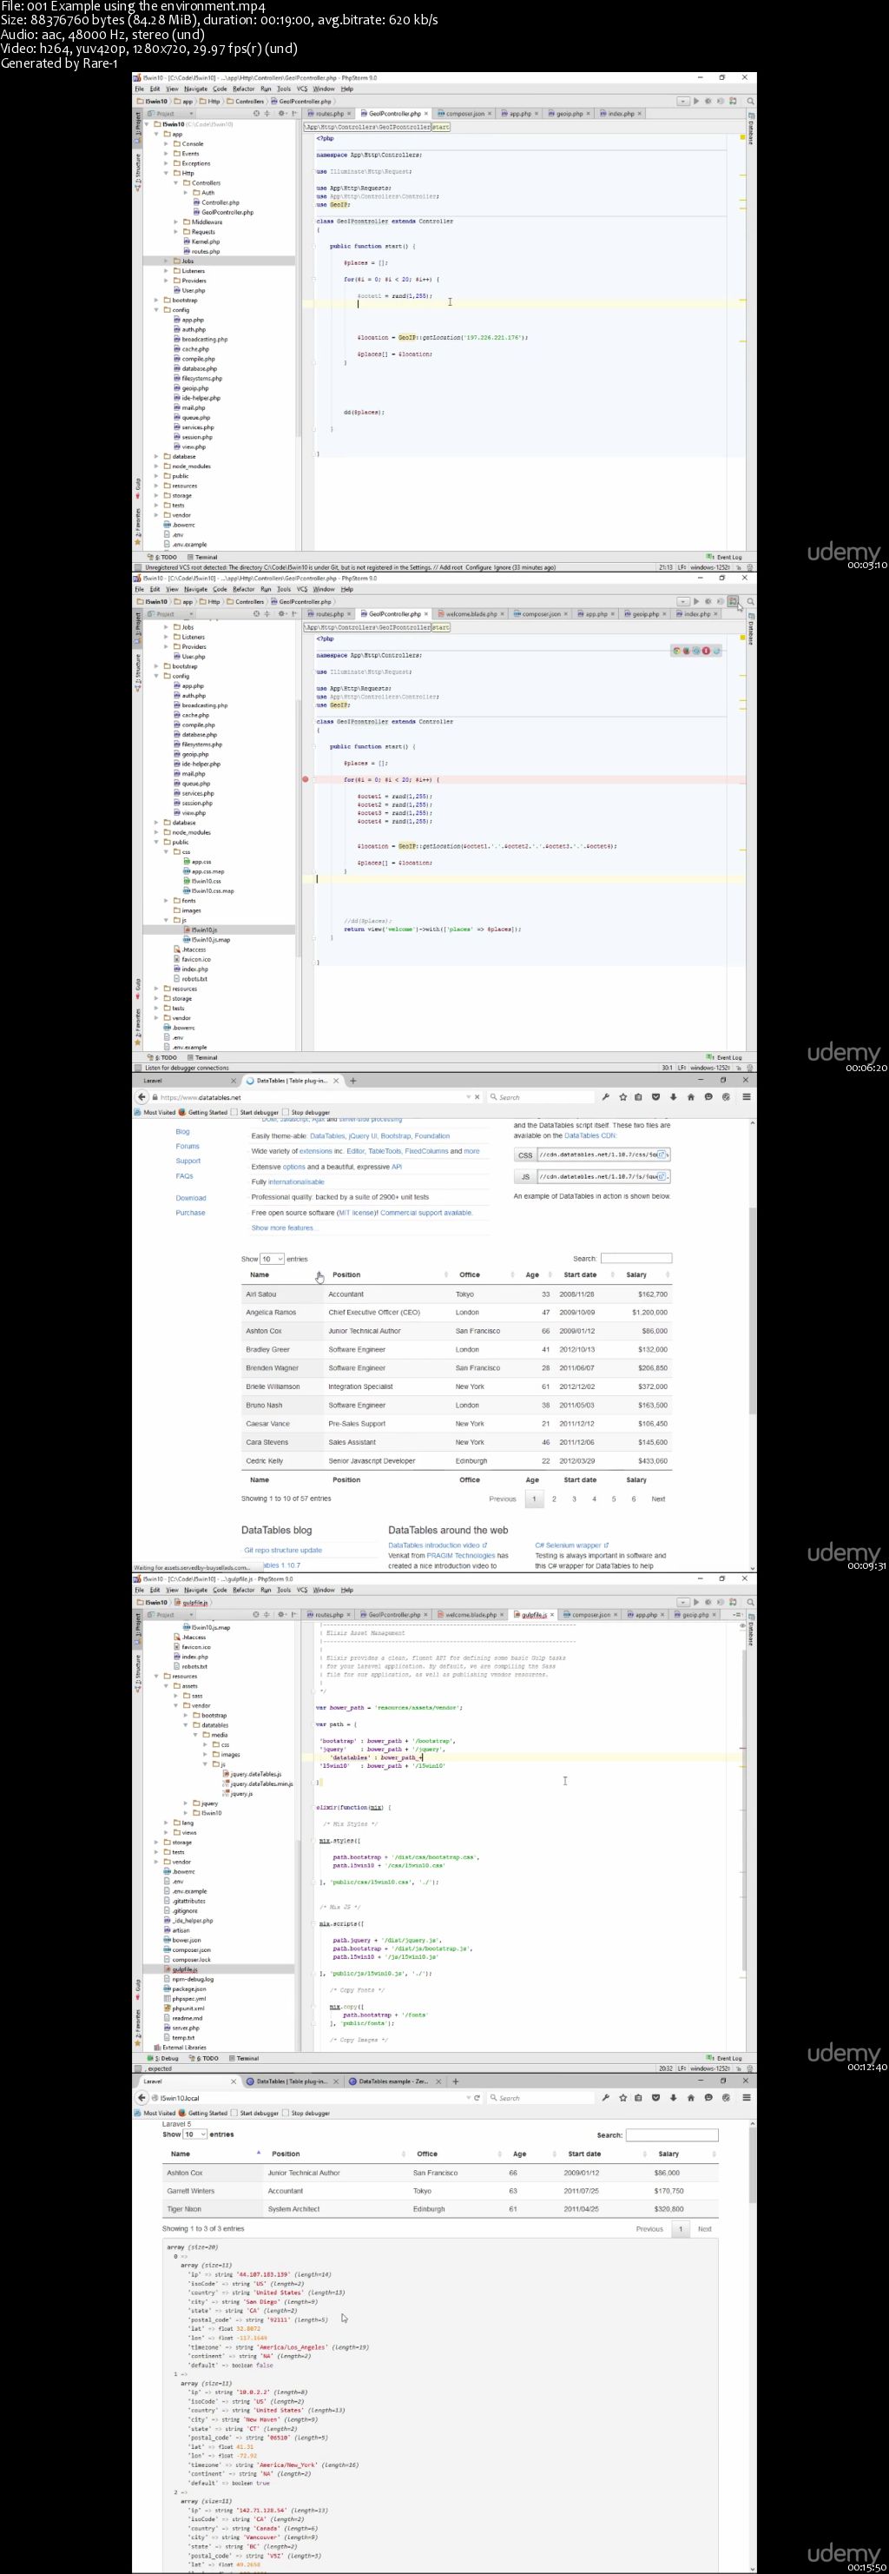Switch to composer.json tab in 00:03:10 frame
This screenshot has height=2574, width=889.
465,114
